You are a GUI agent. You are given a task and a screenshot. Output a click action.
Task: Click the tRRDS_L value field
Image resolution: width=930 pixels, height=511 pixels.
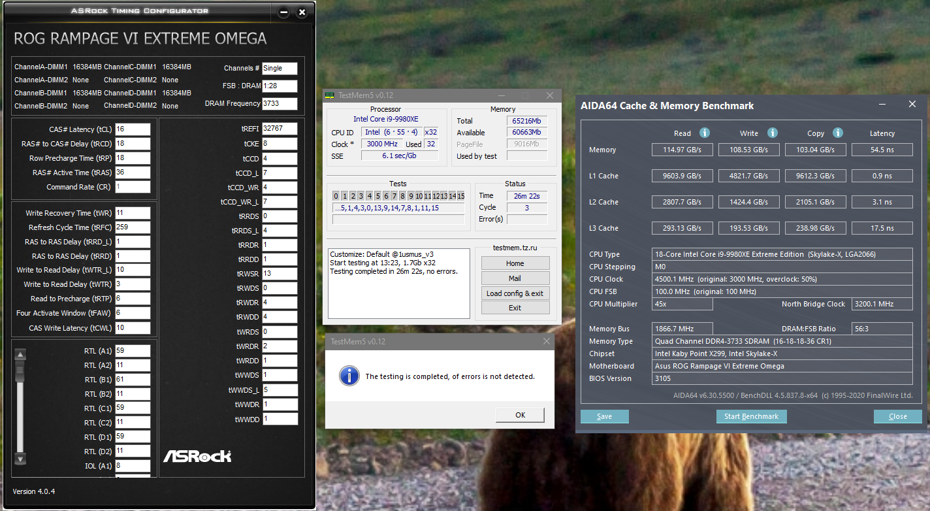point(280,231)
